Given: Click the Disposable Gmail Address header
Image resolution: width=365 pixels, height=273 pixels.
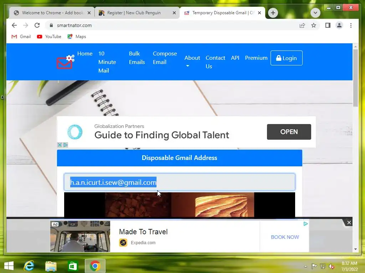Looking at the screenshot, I should (x=180, y=158).
